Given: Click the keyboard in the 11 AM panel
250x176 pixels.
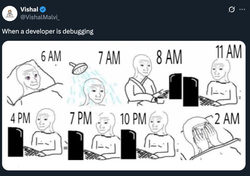Looking at the screenshot, I should [207, 101].
